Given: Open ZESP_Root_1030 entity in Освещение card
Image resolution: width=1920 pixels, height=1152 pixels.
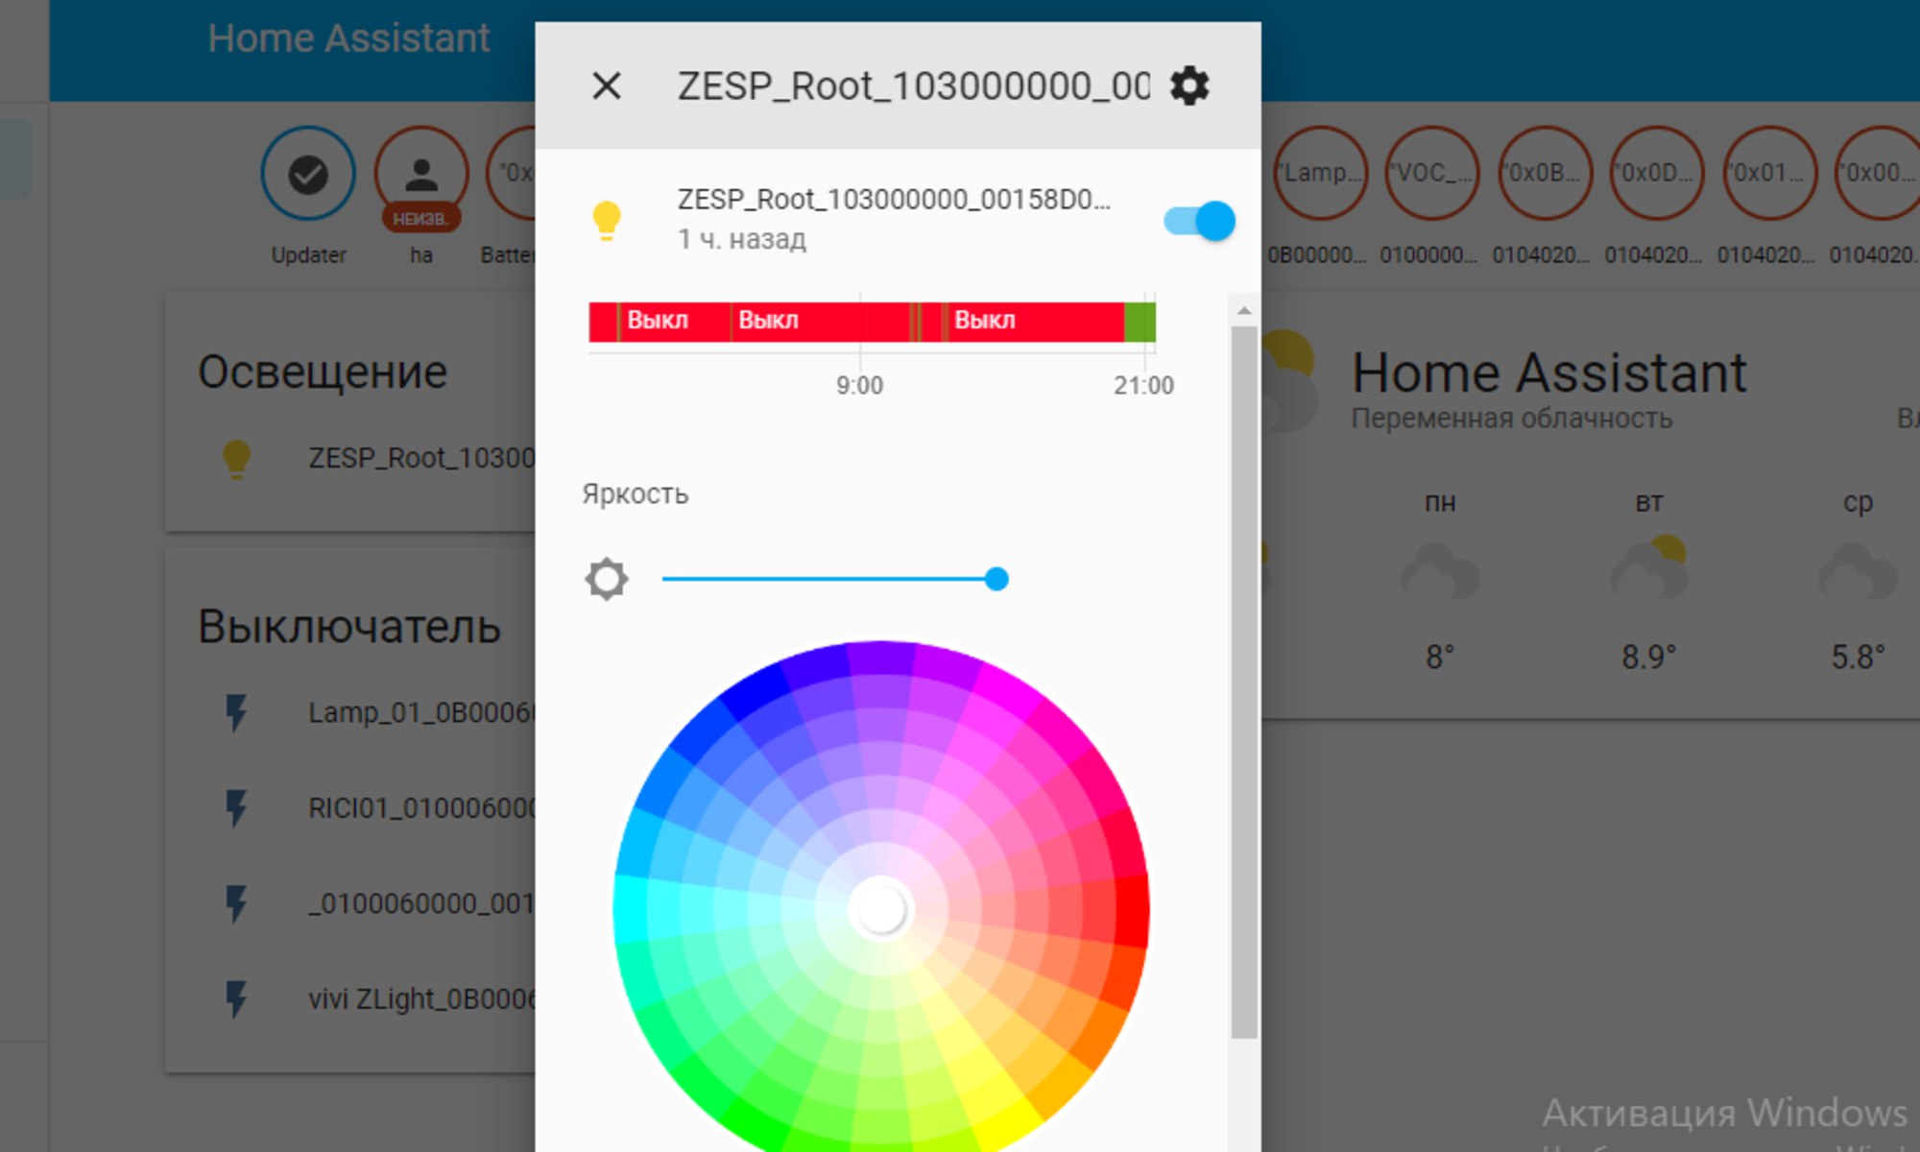Looking at the screenshot, I should pyautogui.click(x=421, y=459).
